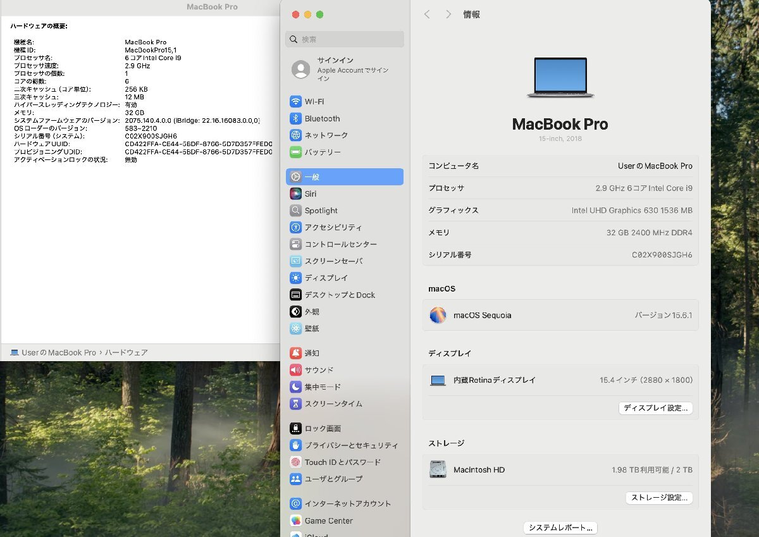Click ハードウェア in report path bar
Viewport: 759px width, 537px height.
(x=126, y=352)
